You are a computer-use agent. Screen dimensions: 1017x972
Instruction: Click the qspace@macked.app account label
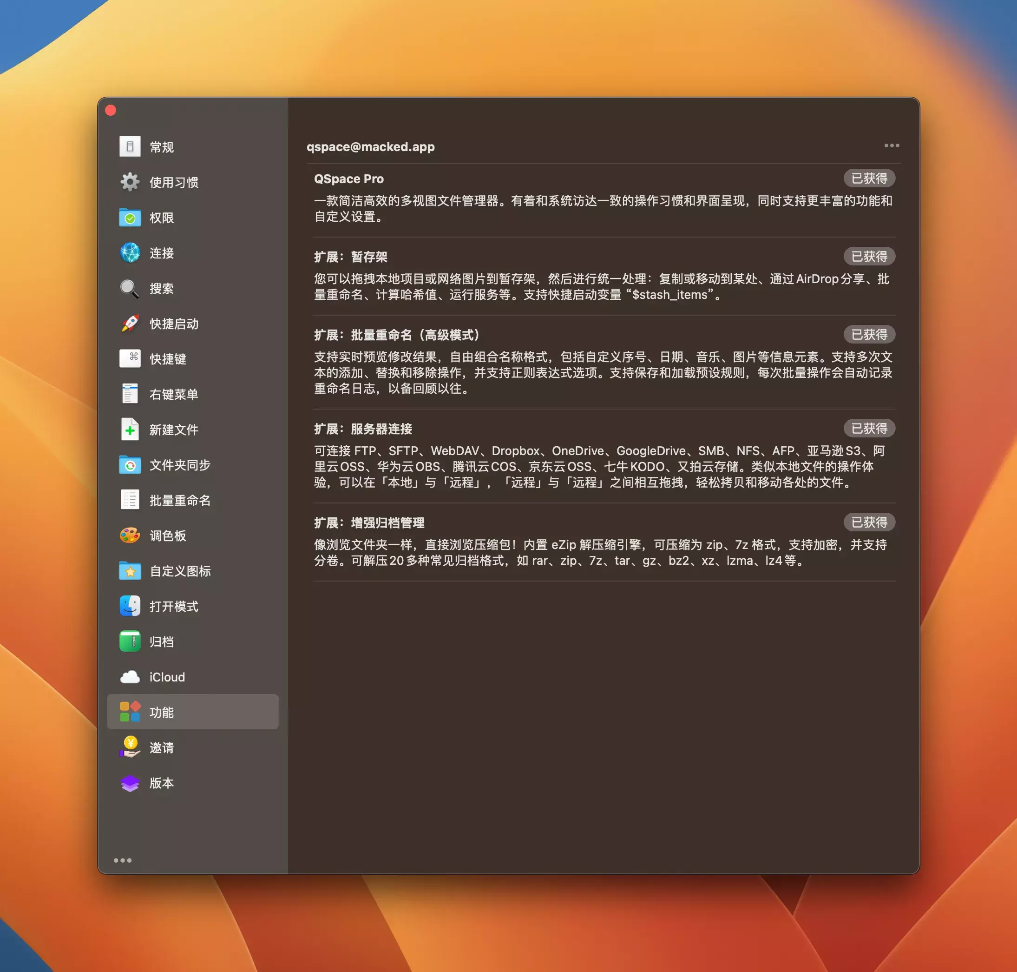click(370, 146)
